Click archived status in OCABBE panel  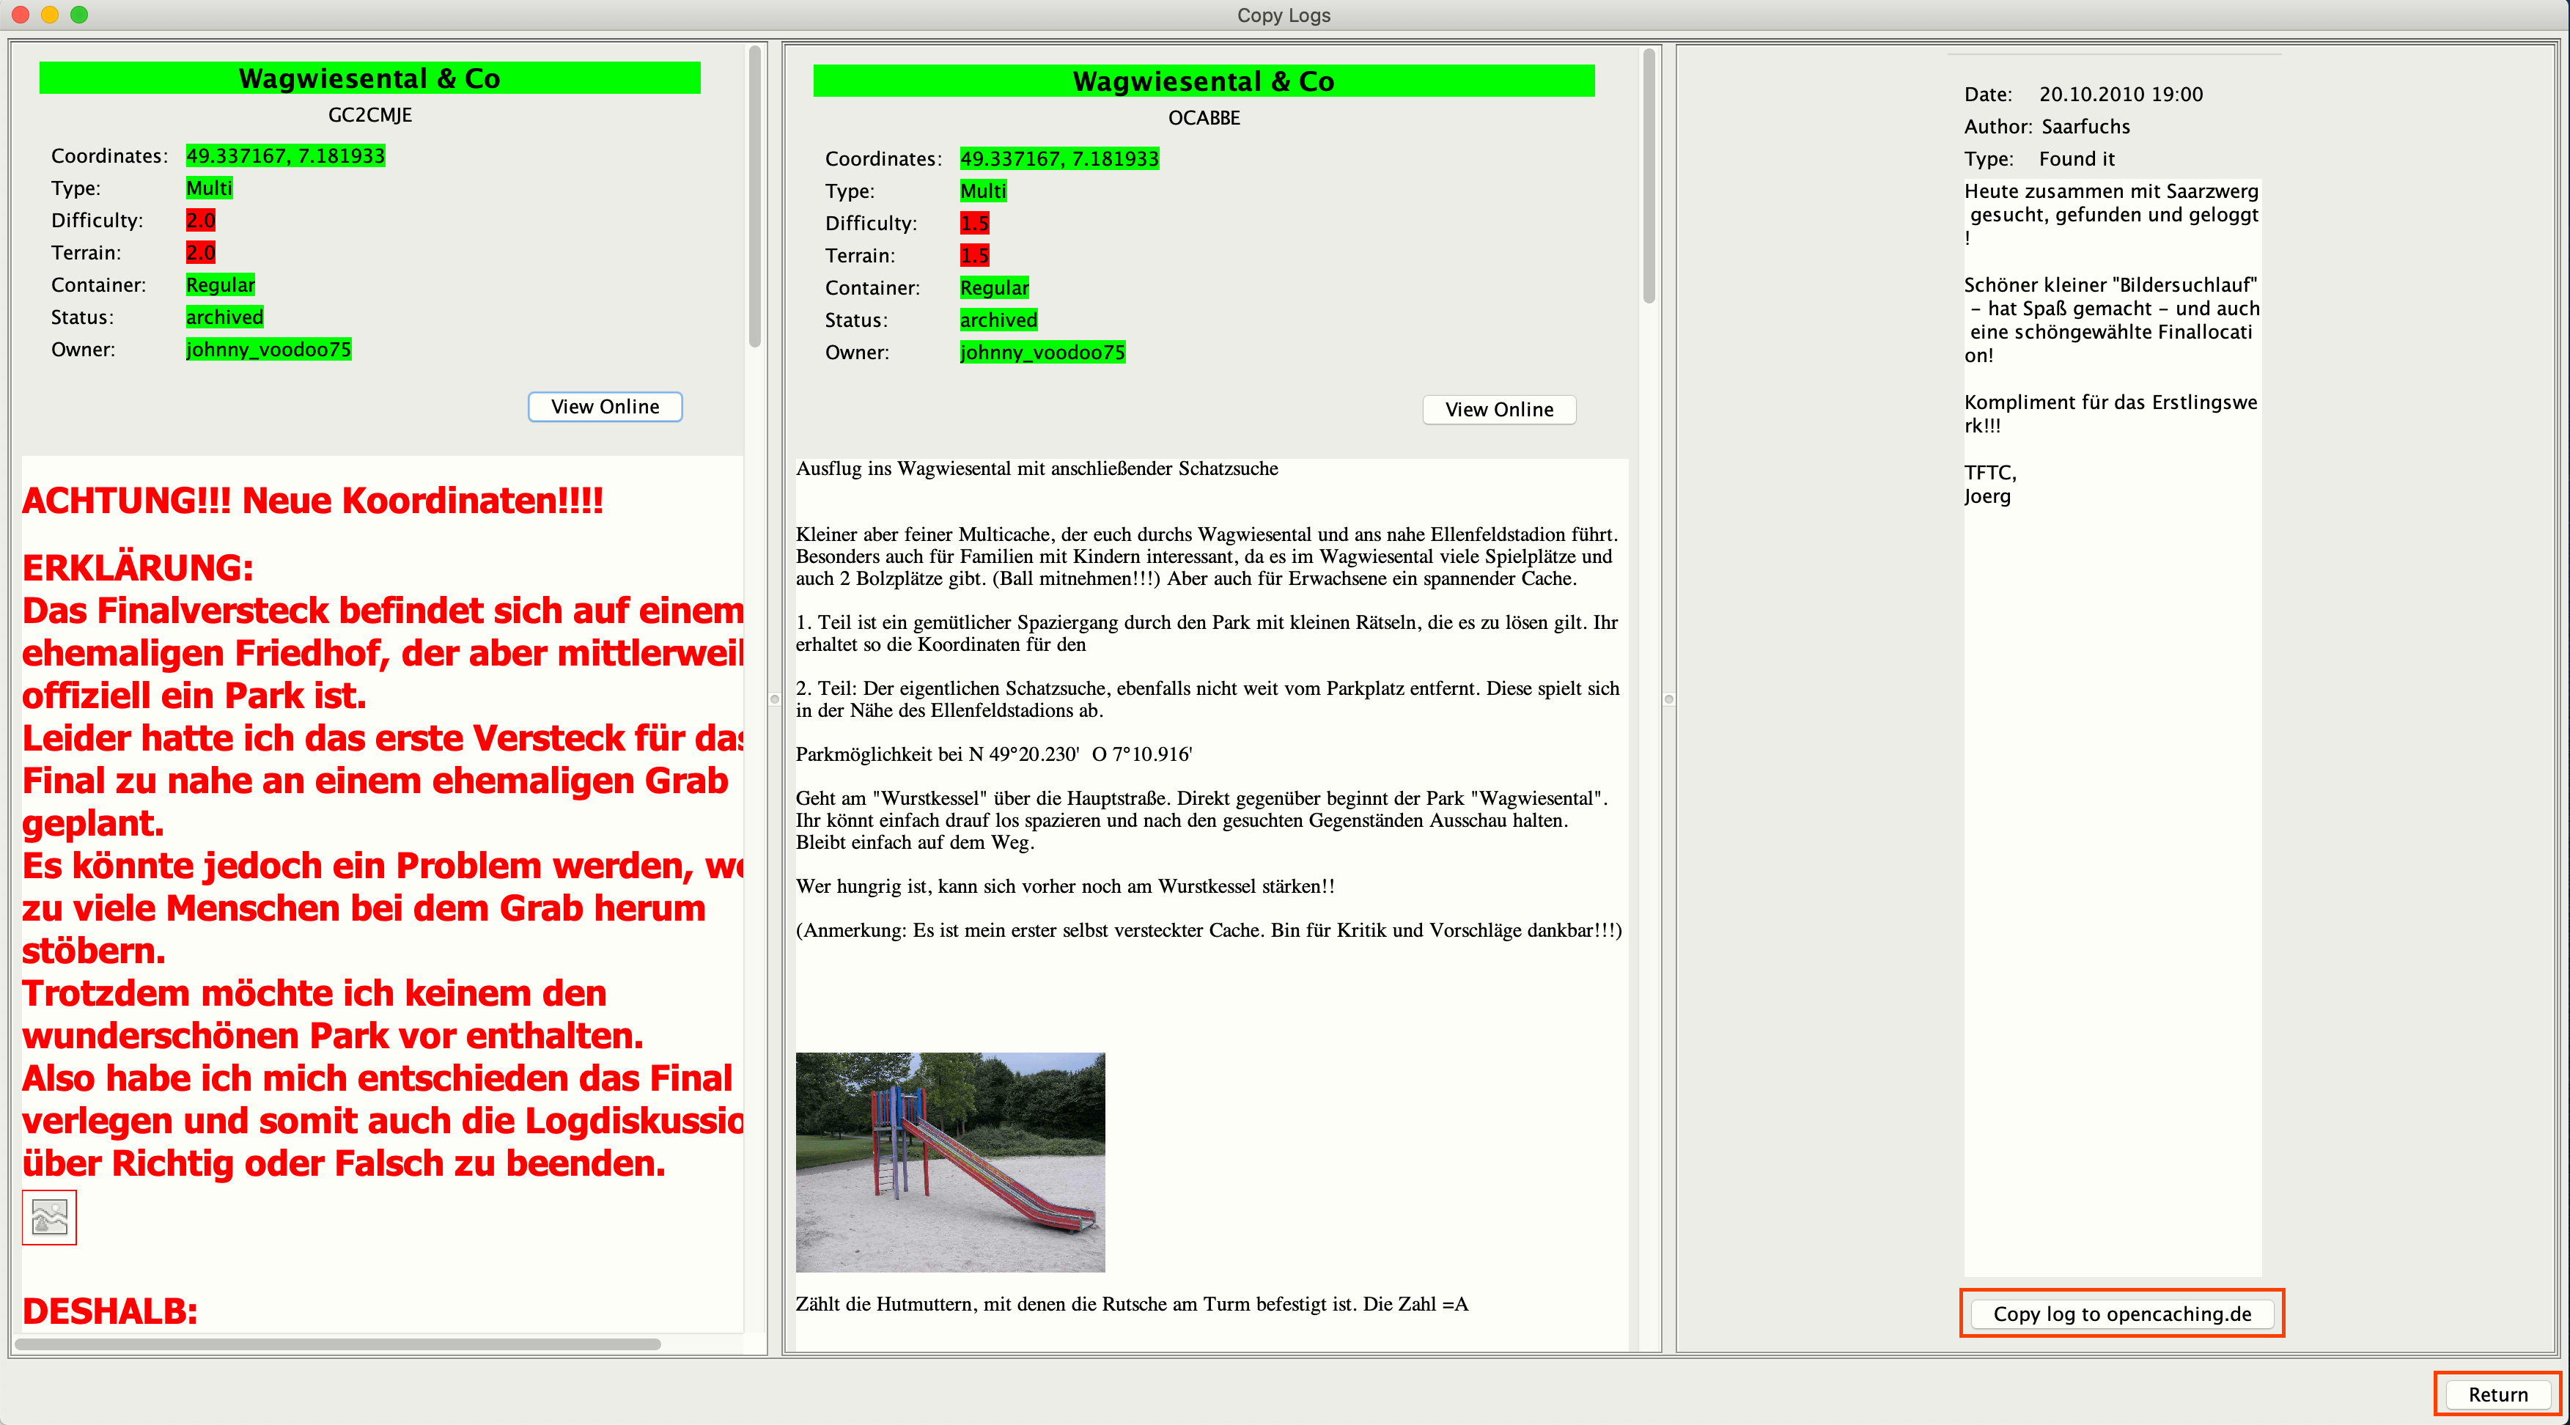(x=998, y=320)
